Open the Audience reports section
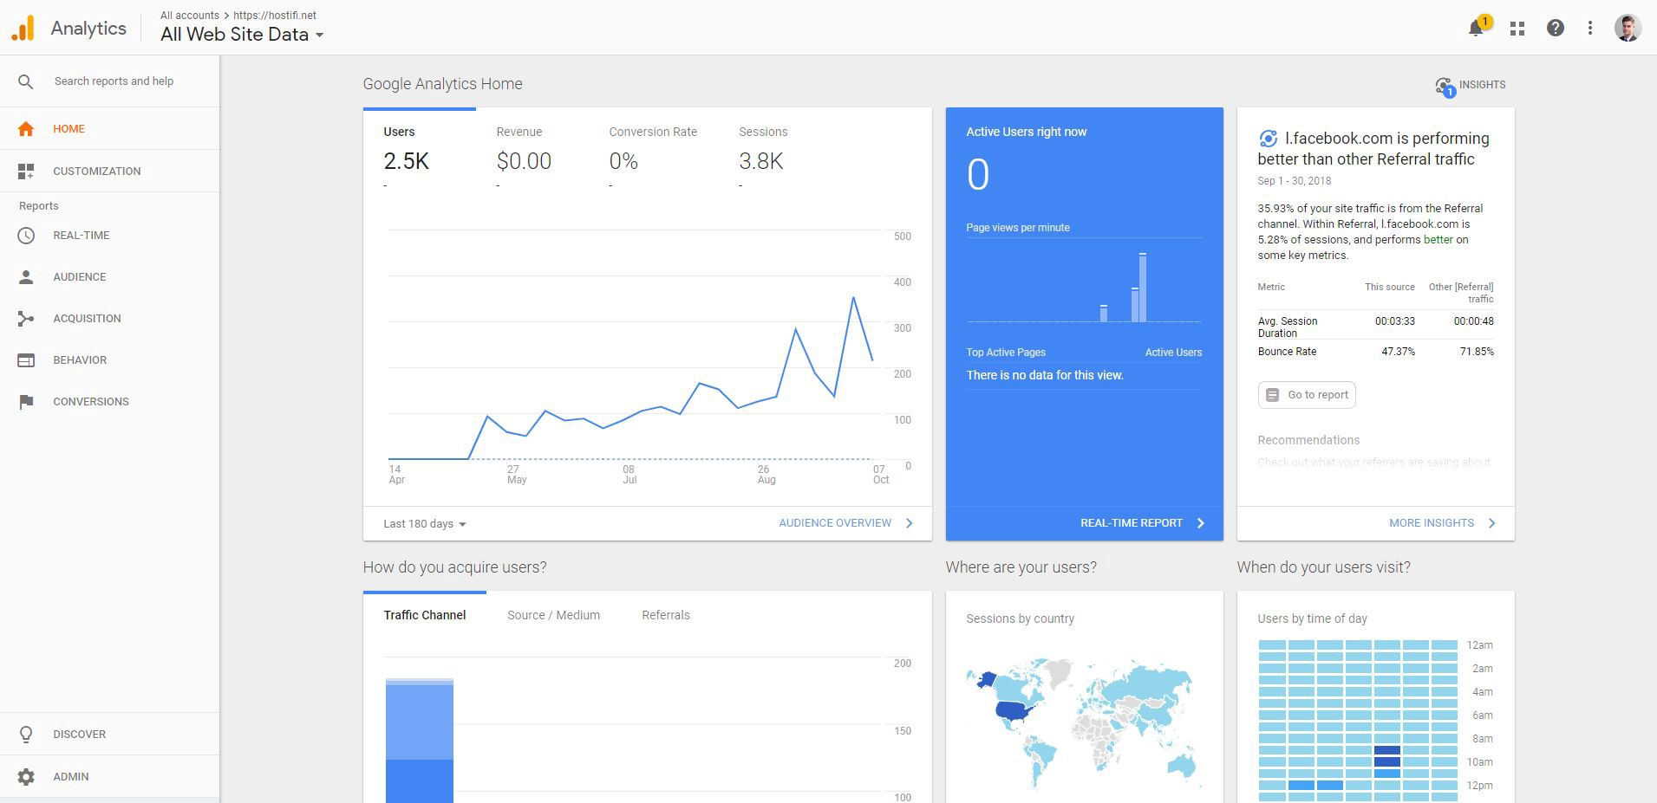This screenshot has width=1657, height=803. [x=109, y=277]
